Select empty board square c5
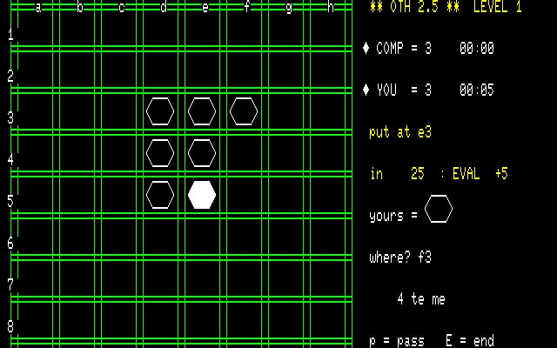Screen dimensions: 557x348 118,195
